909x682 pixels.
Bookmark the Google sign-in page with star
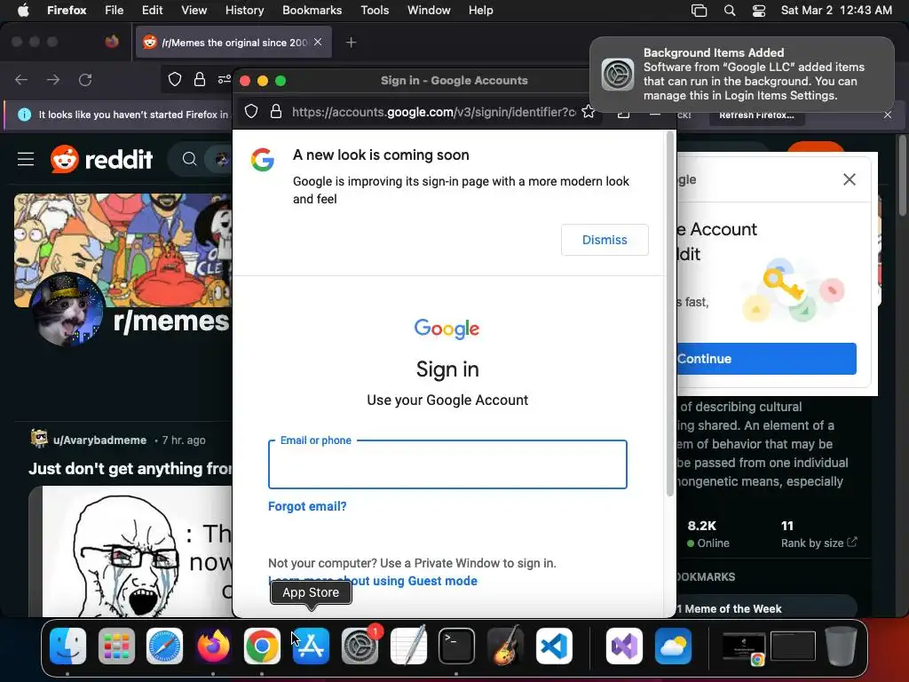(x=588, y=111)
